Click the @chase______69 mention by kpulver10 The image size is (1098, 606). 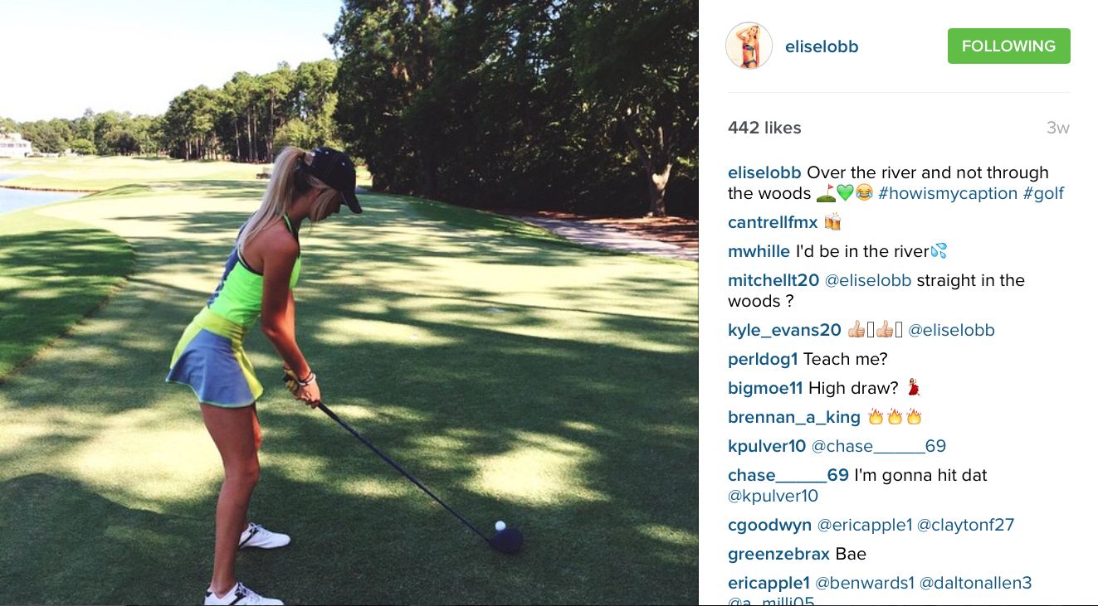879,446
